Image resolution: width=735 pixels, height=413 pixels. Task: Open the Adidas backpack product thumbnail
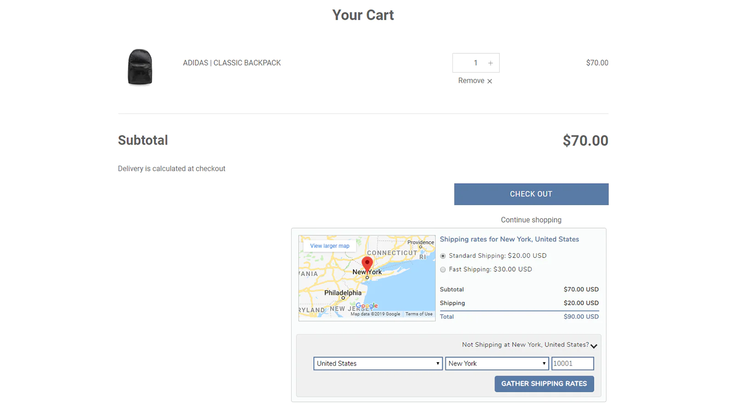coord(140,67)
